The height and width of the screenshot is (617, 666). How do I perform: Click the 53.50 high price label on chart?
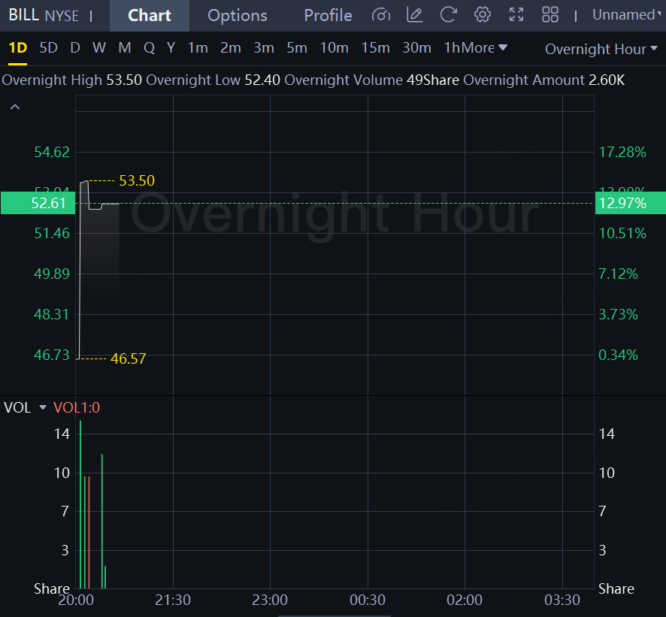point(136,181)
